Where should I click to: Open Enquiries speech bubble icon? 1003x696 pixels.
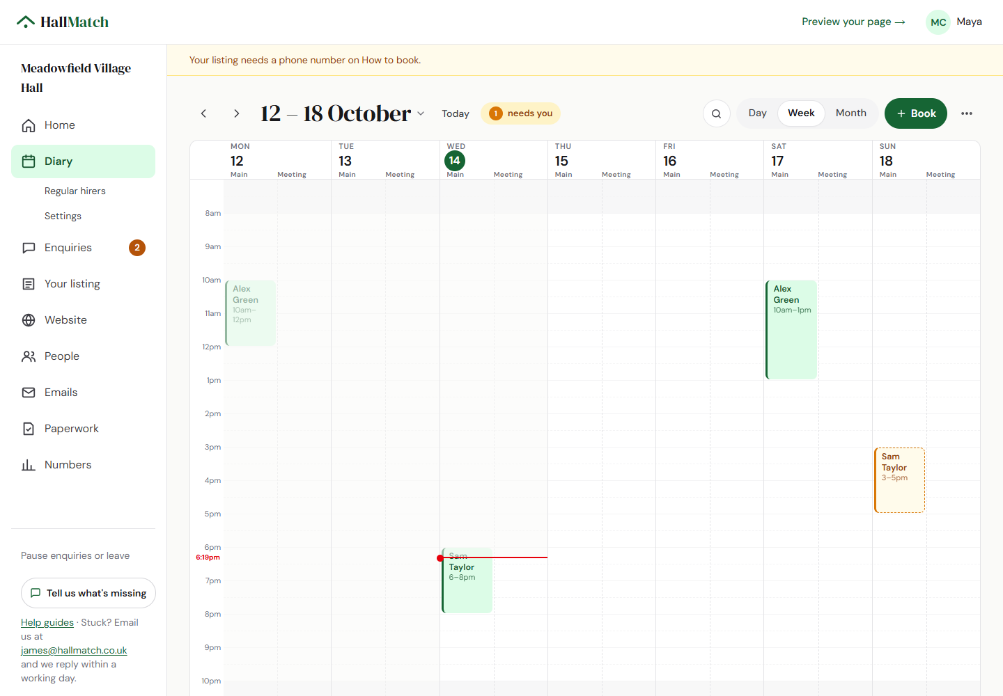pyautogui.click(x=29, y=248)
